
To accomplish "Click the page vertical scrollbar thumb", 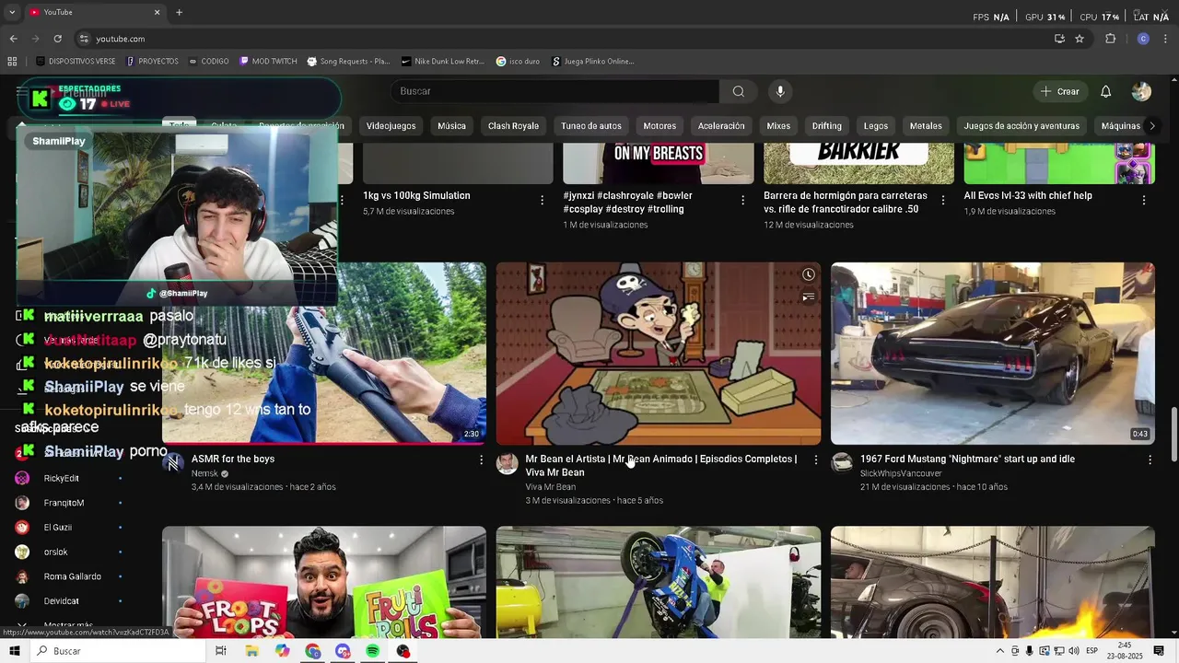I will coord(1173,435).
